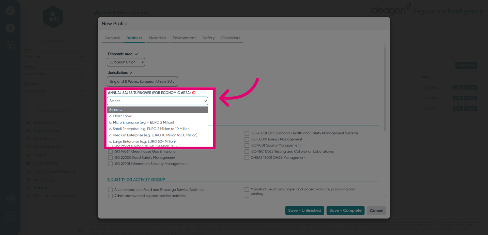This screenshot has height=235, width=488.
Task: Choose b. Micro Enterprise option
Action: coord(158,122)
